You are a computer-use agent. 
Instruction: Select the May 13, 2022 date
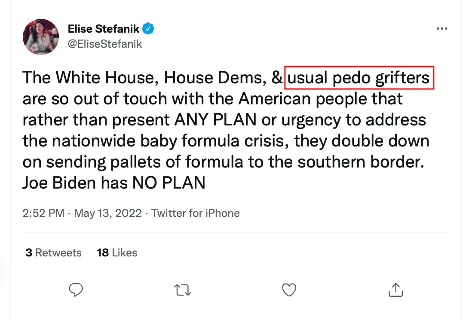tap(108, 213)
